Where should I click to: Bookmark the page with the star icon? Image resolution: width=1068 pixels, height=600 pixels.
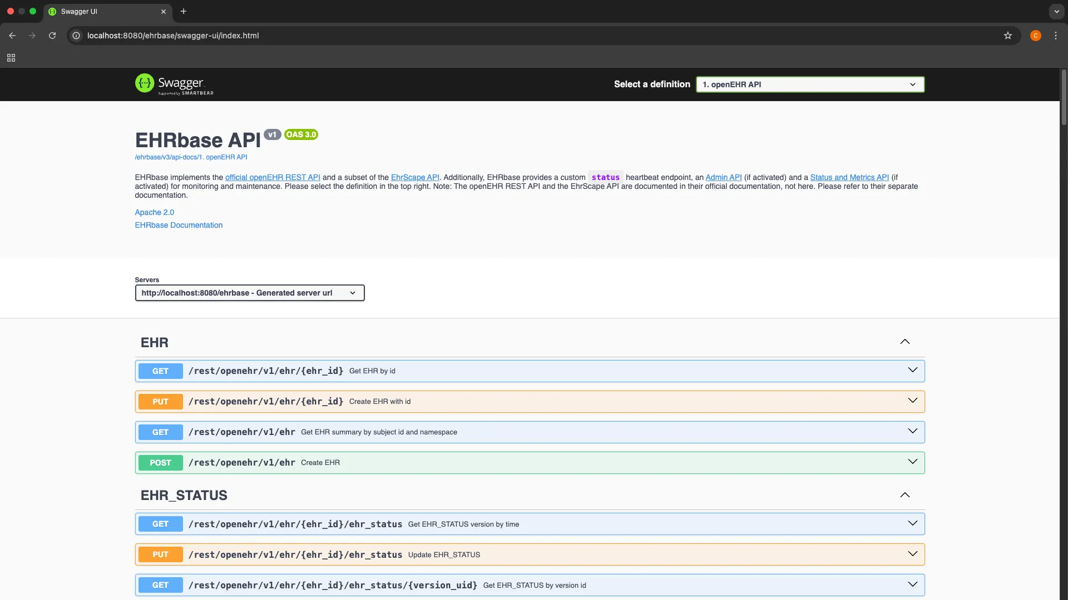click(x=1008, y=35)
